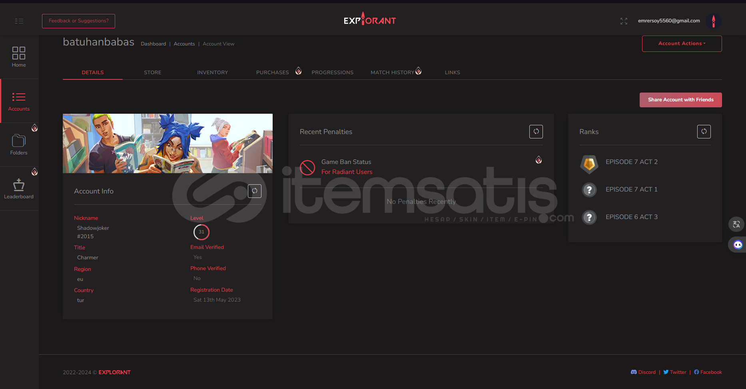Switch to the Purchases tab

[273, 73]
